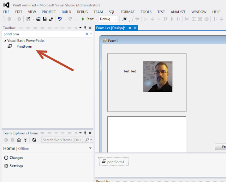Open the Toolbox window position dropdown

pyautogui.click(x=81, y=28)
